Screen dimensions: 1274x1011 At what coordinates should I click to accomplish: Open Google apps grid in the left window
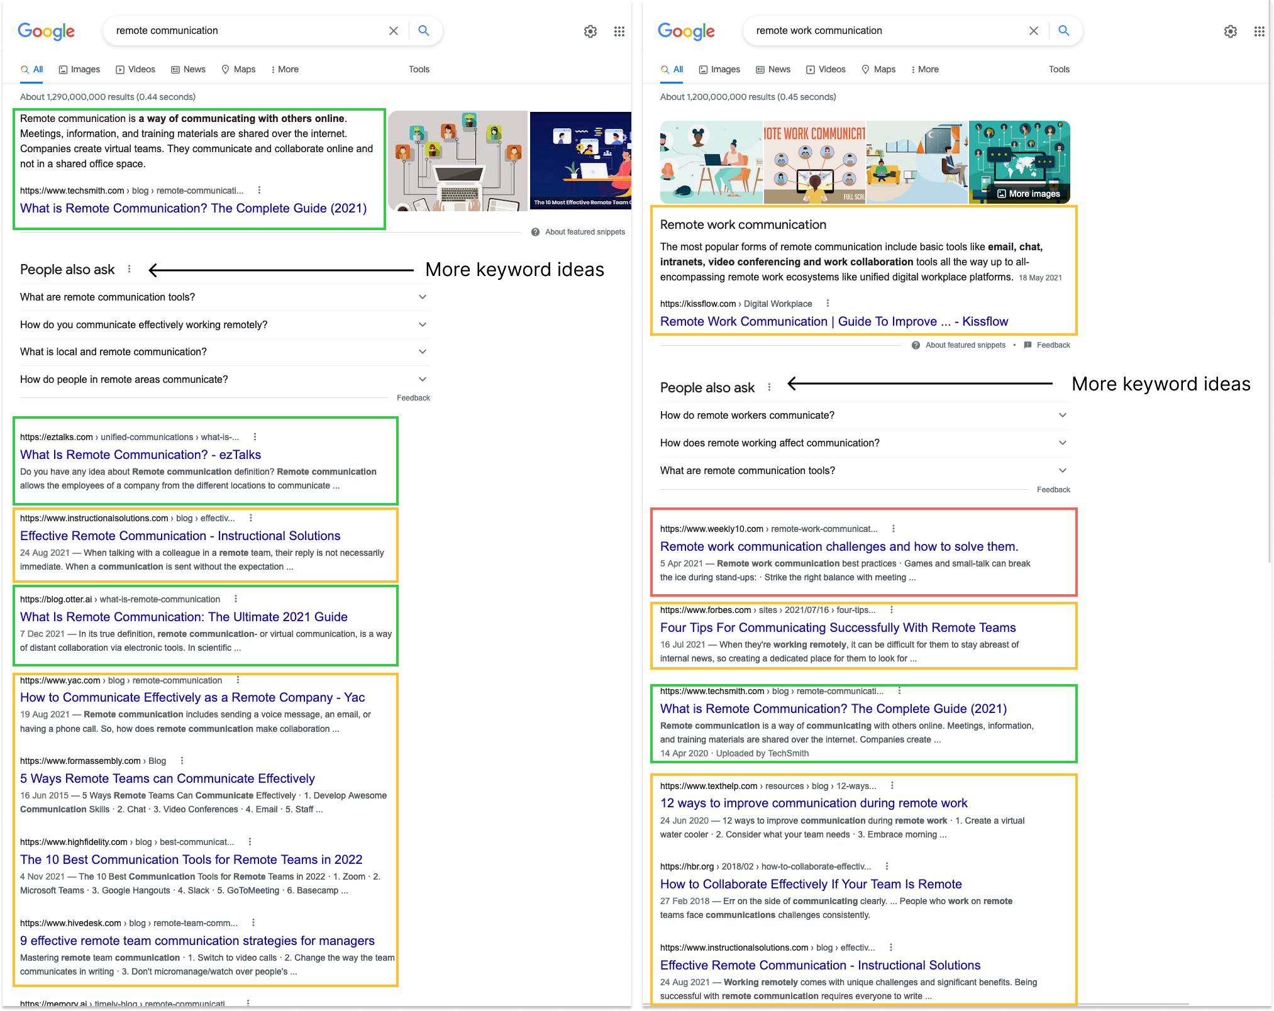coord(619,31)
